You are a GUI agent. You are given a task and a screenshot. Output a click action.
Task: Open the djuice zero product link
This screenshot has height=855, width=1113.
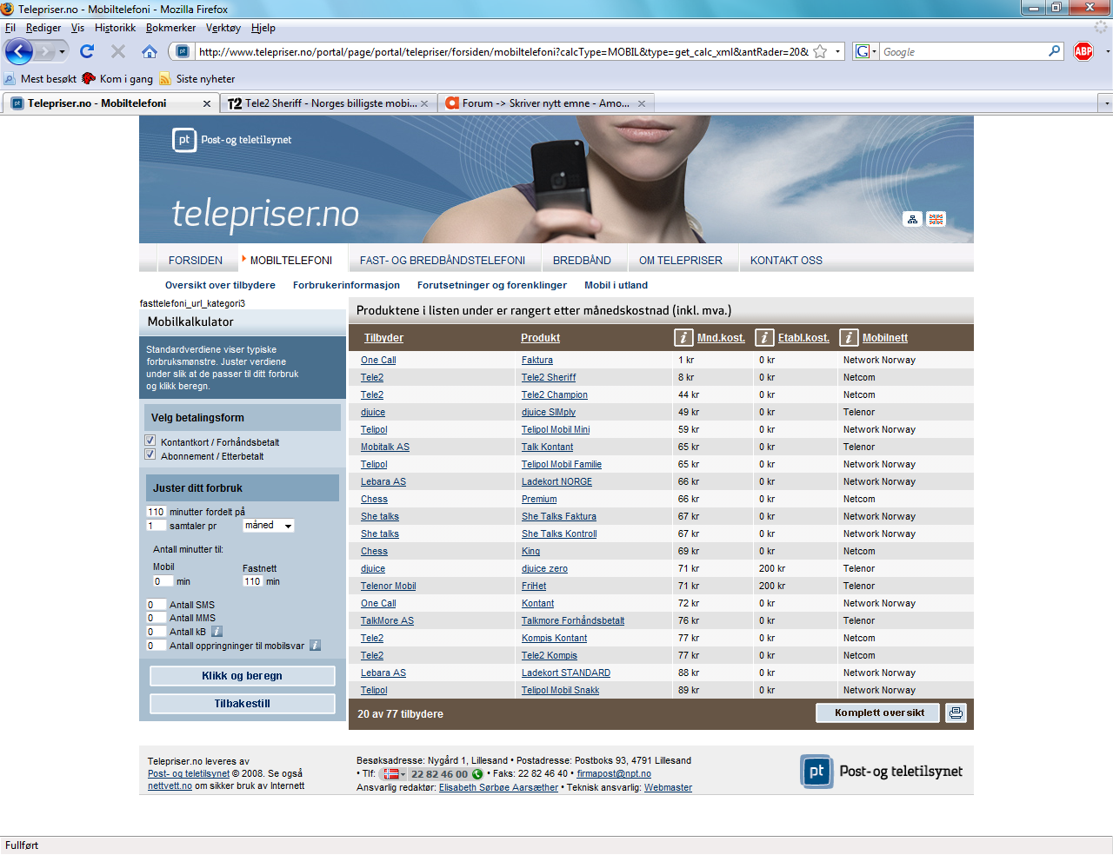click(544, 568)
